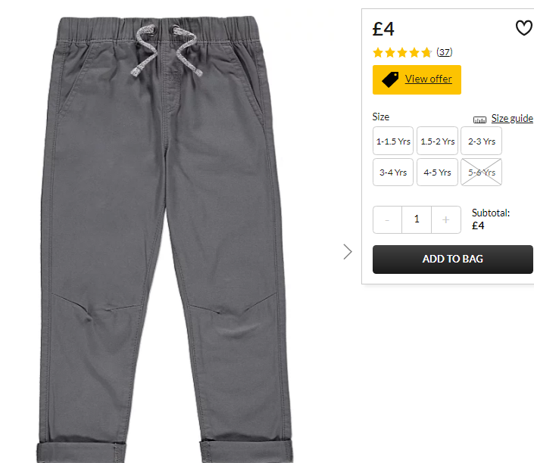534x463 pixels.
Task: Click the quantity input field
Action: click(417, 219)
